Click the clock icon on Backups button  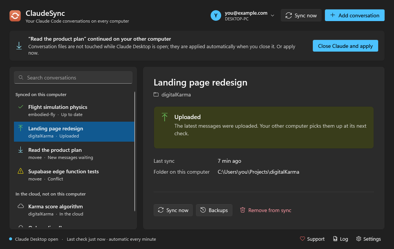pyautogui.click(x=203, y=210)
